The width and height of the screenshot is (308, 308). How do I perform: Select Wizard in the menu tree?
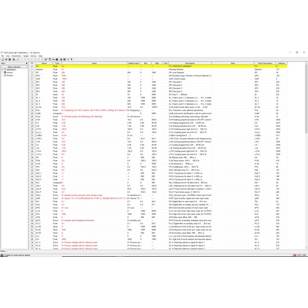[9, 73]
